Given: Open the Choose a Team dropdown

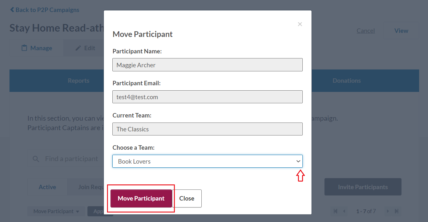Looking at the screenshot, I should coord(207,161).
